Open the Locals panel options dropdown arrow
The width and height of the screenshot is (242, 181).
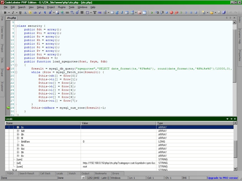pyautogui.click(x=227, y=119)
